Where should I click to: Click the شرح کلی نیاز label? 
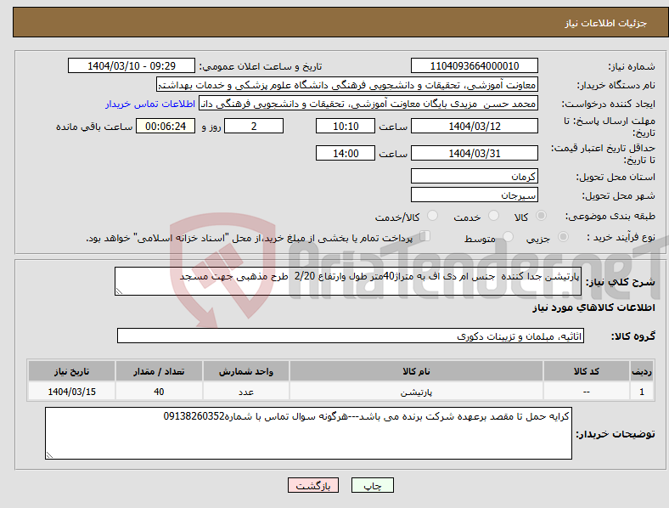(x=620, y=282)
